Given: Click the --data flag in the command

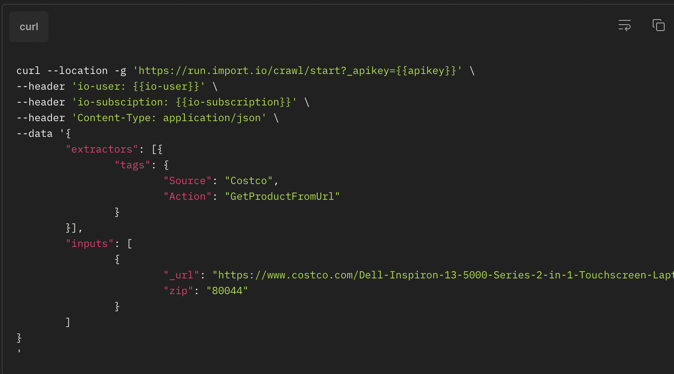Looking at the screenshot, I should pos(34,133).
